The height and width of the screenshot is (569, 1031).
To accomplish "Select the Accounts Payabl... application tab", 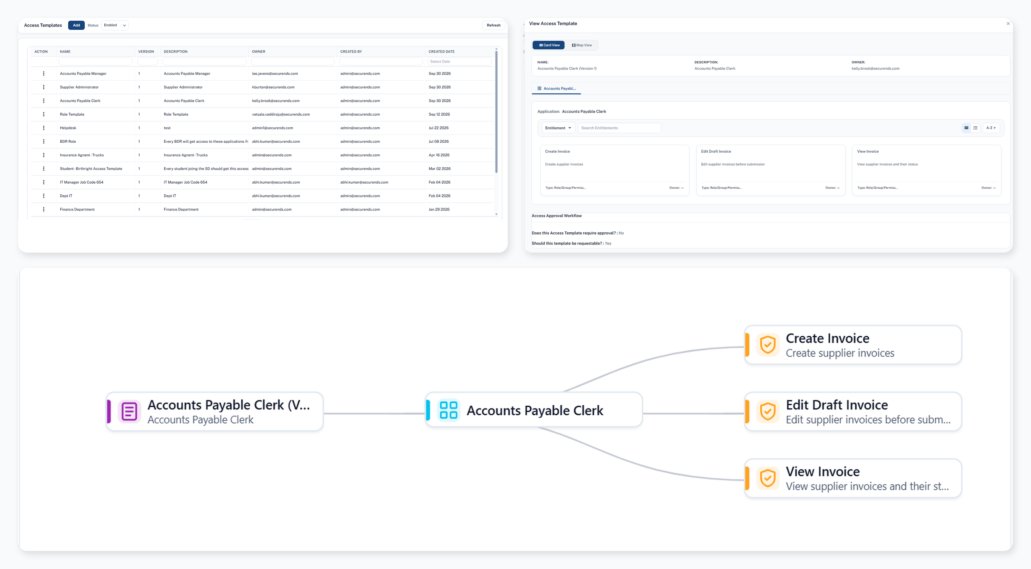I will (556, 88).
